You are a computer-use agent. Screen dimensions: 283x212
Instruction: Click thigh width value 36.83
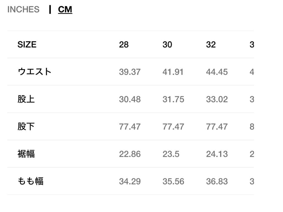[x=217, y=181]
